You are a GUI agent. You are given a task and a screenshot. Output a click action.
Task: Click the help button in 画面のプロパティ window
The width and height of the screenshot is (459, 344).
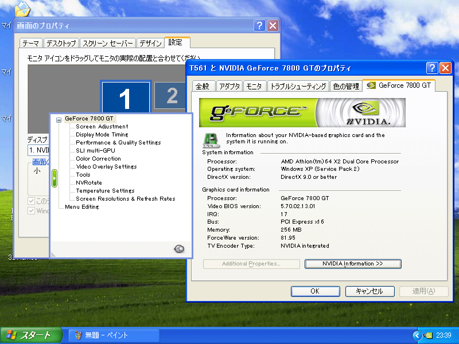pos(259,26)
